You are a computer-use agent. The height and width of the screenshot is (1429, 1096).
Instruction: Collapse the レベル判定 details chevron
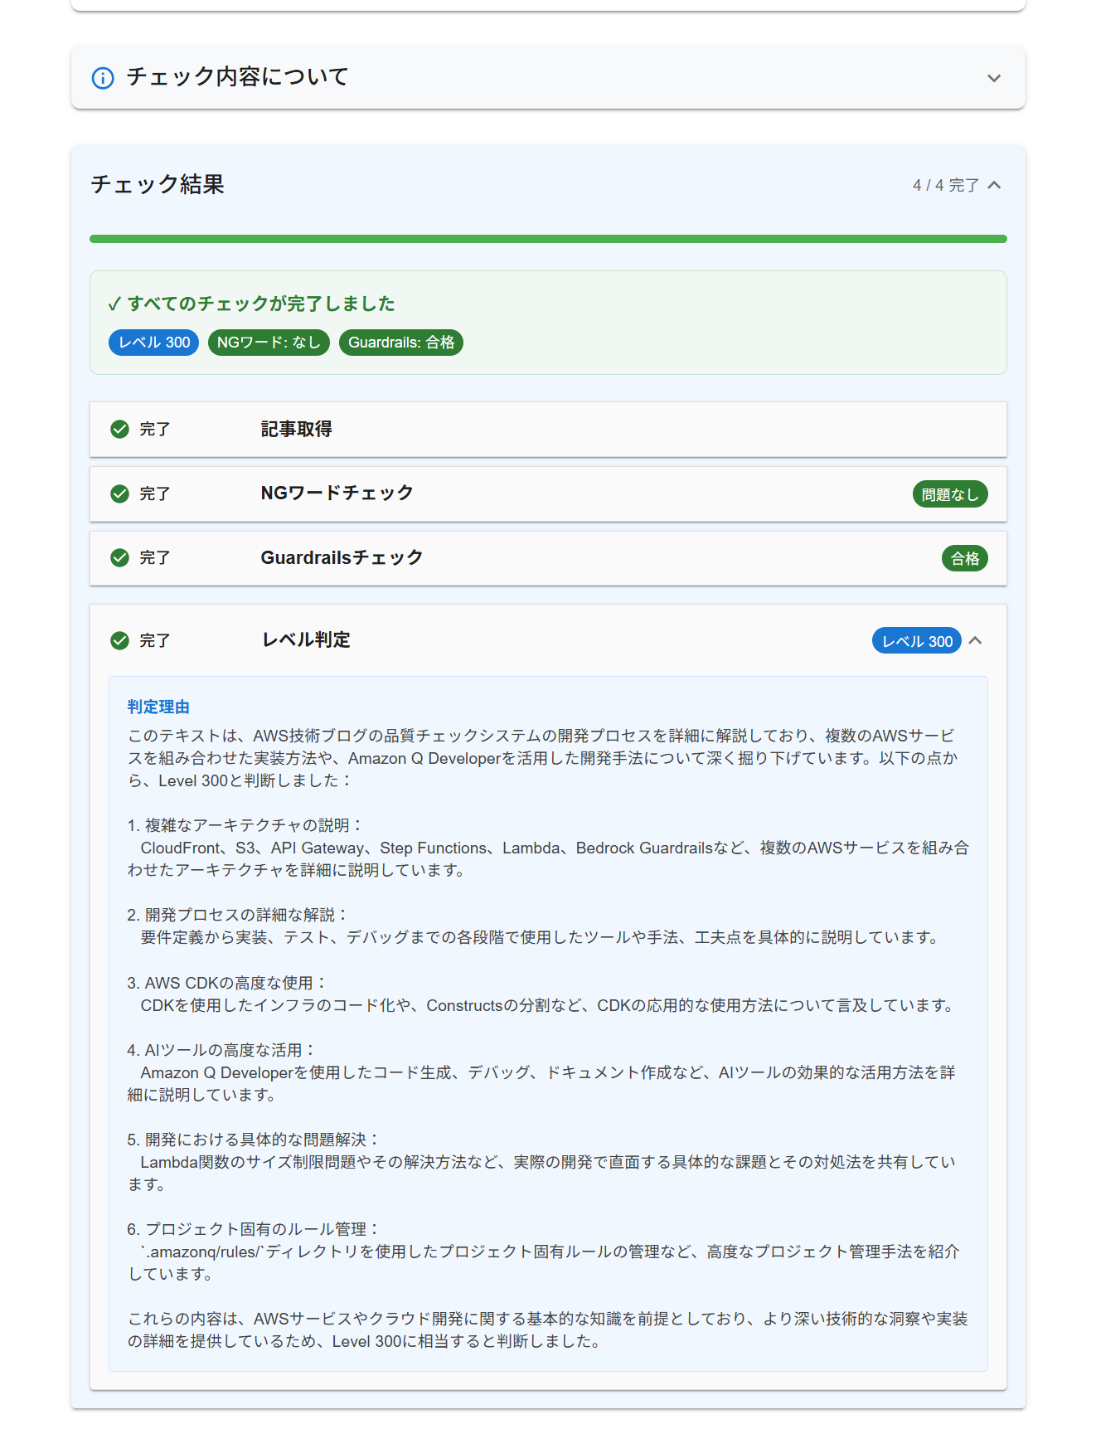click(x=976, y=640)
